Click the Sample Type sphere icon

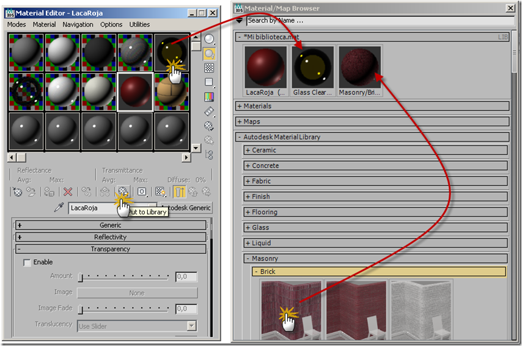click(x=209, y=39)
